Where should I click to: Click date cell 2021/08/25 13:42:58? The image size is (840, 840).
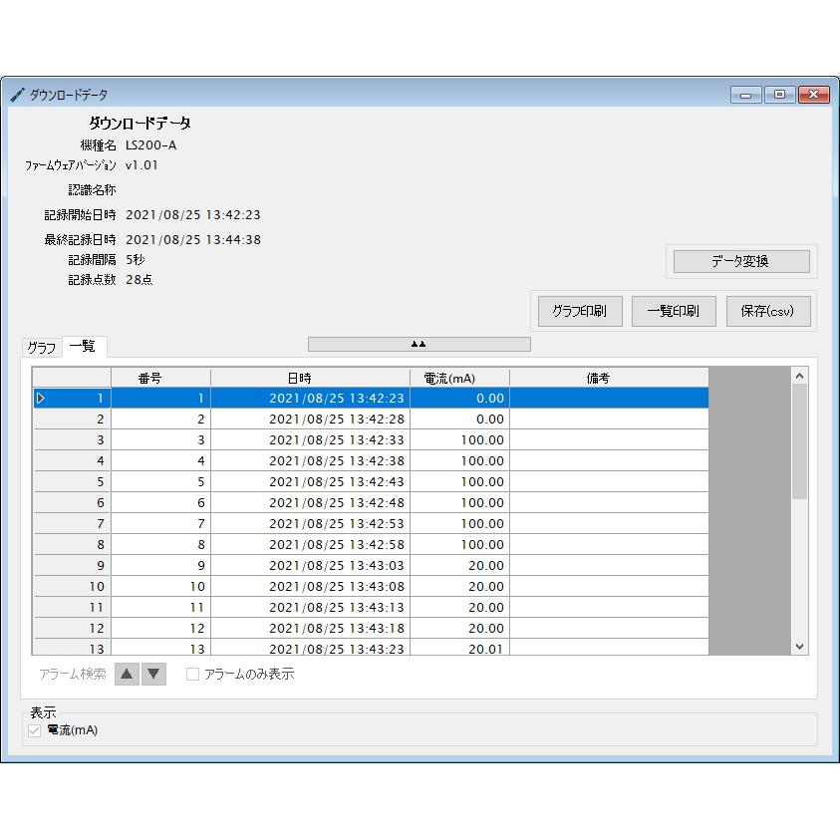pyautogui.click(x=310, y=544)
